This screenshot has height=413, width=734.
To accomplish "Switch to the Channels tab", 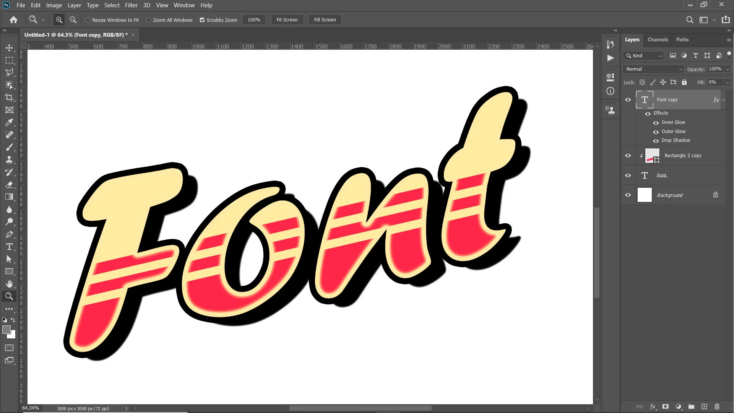I will point(658,39).
